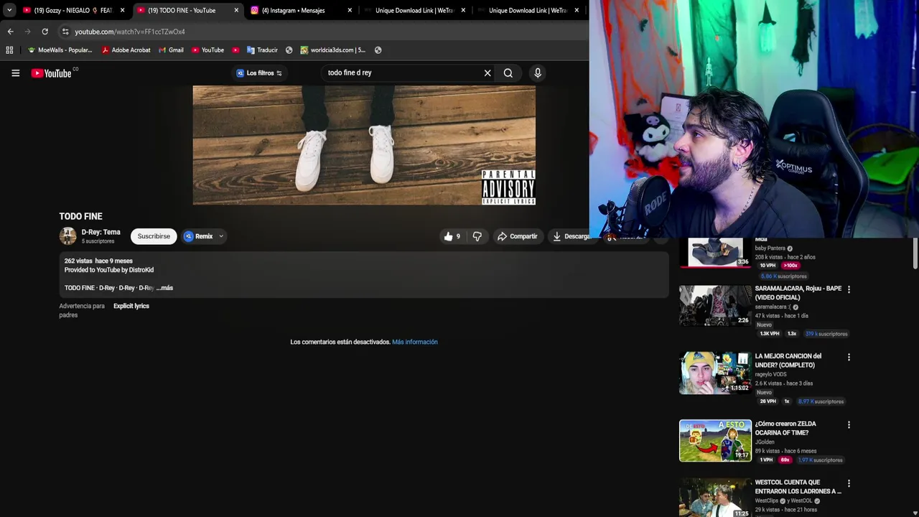Select the TODO FINE - YouTube tab
The height and width of the screenshot is (517, 919).
click(188, 11)
